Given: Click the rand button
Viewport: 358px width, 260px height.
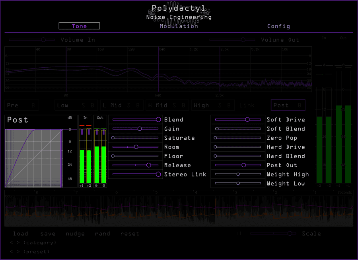Looking at the screenshot, I should (103, 234).
